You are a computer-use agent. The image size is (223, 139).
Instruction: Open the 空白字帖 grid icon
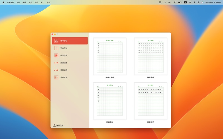pos(56,48)
